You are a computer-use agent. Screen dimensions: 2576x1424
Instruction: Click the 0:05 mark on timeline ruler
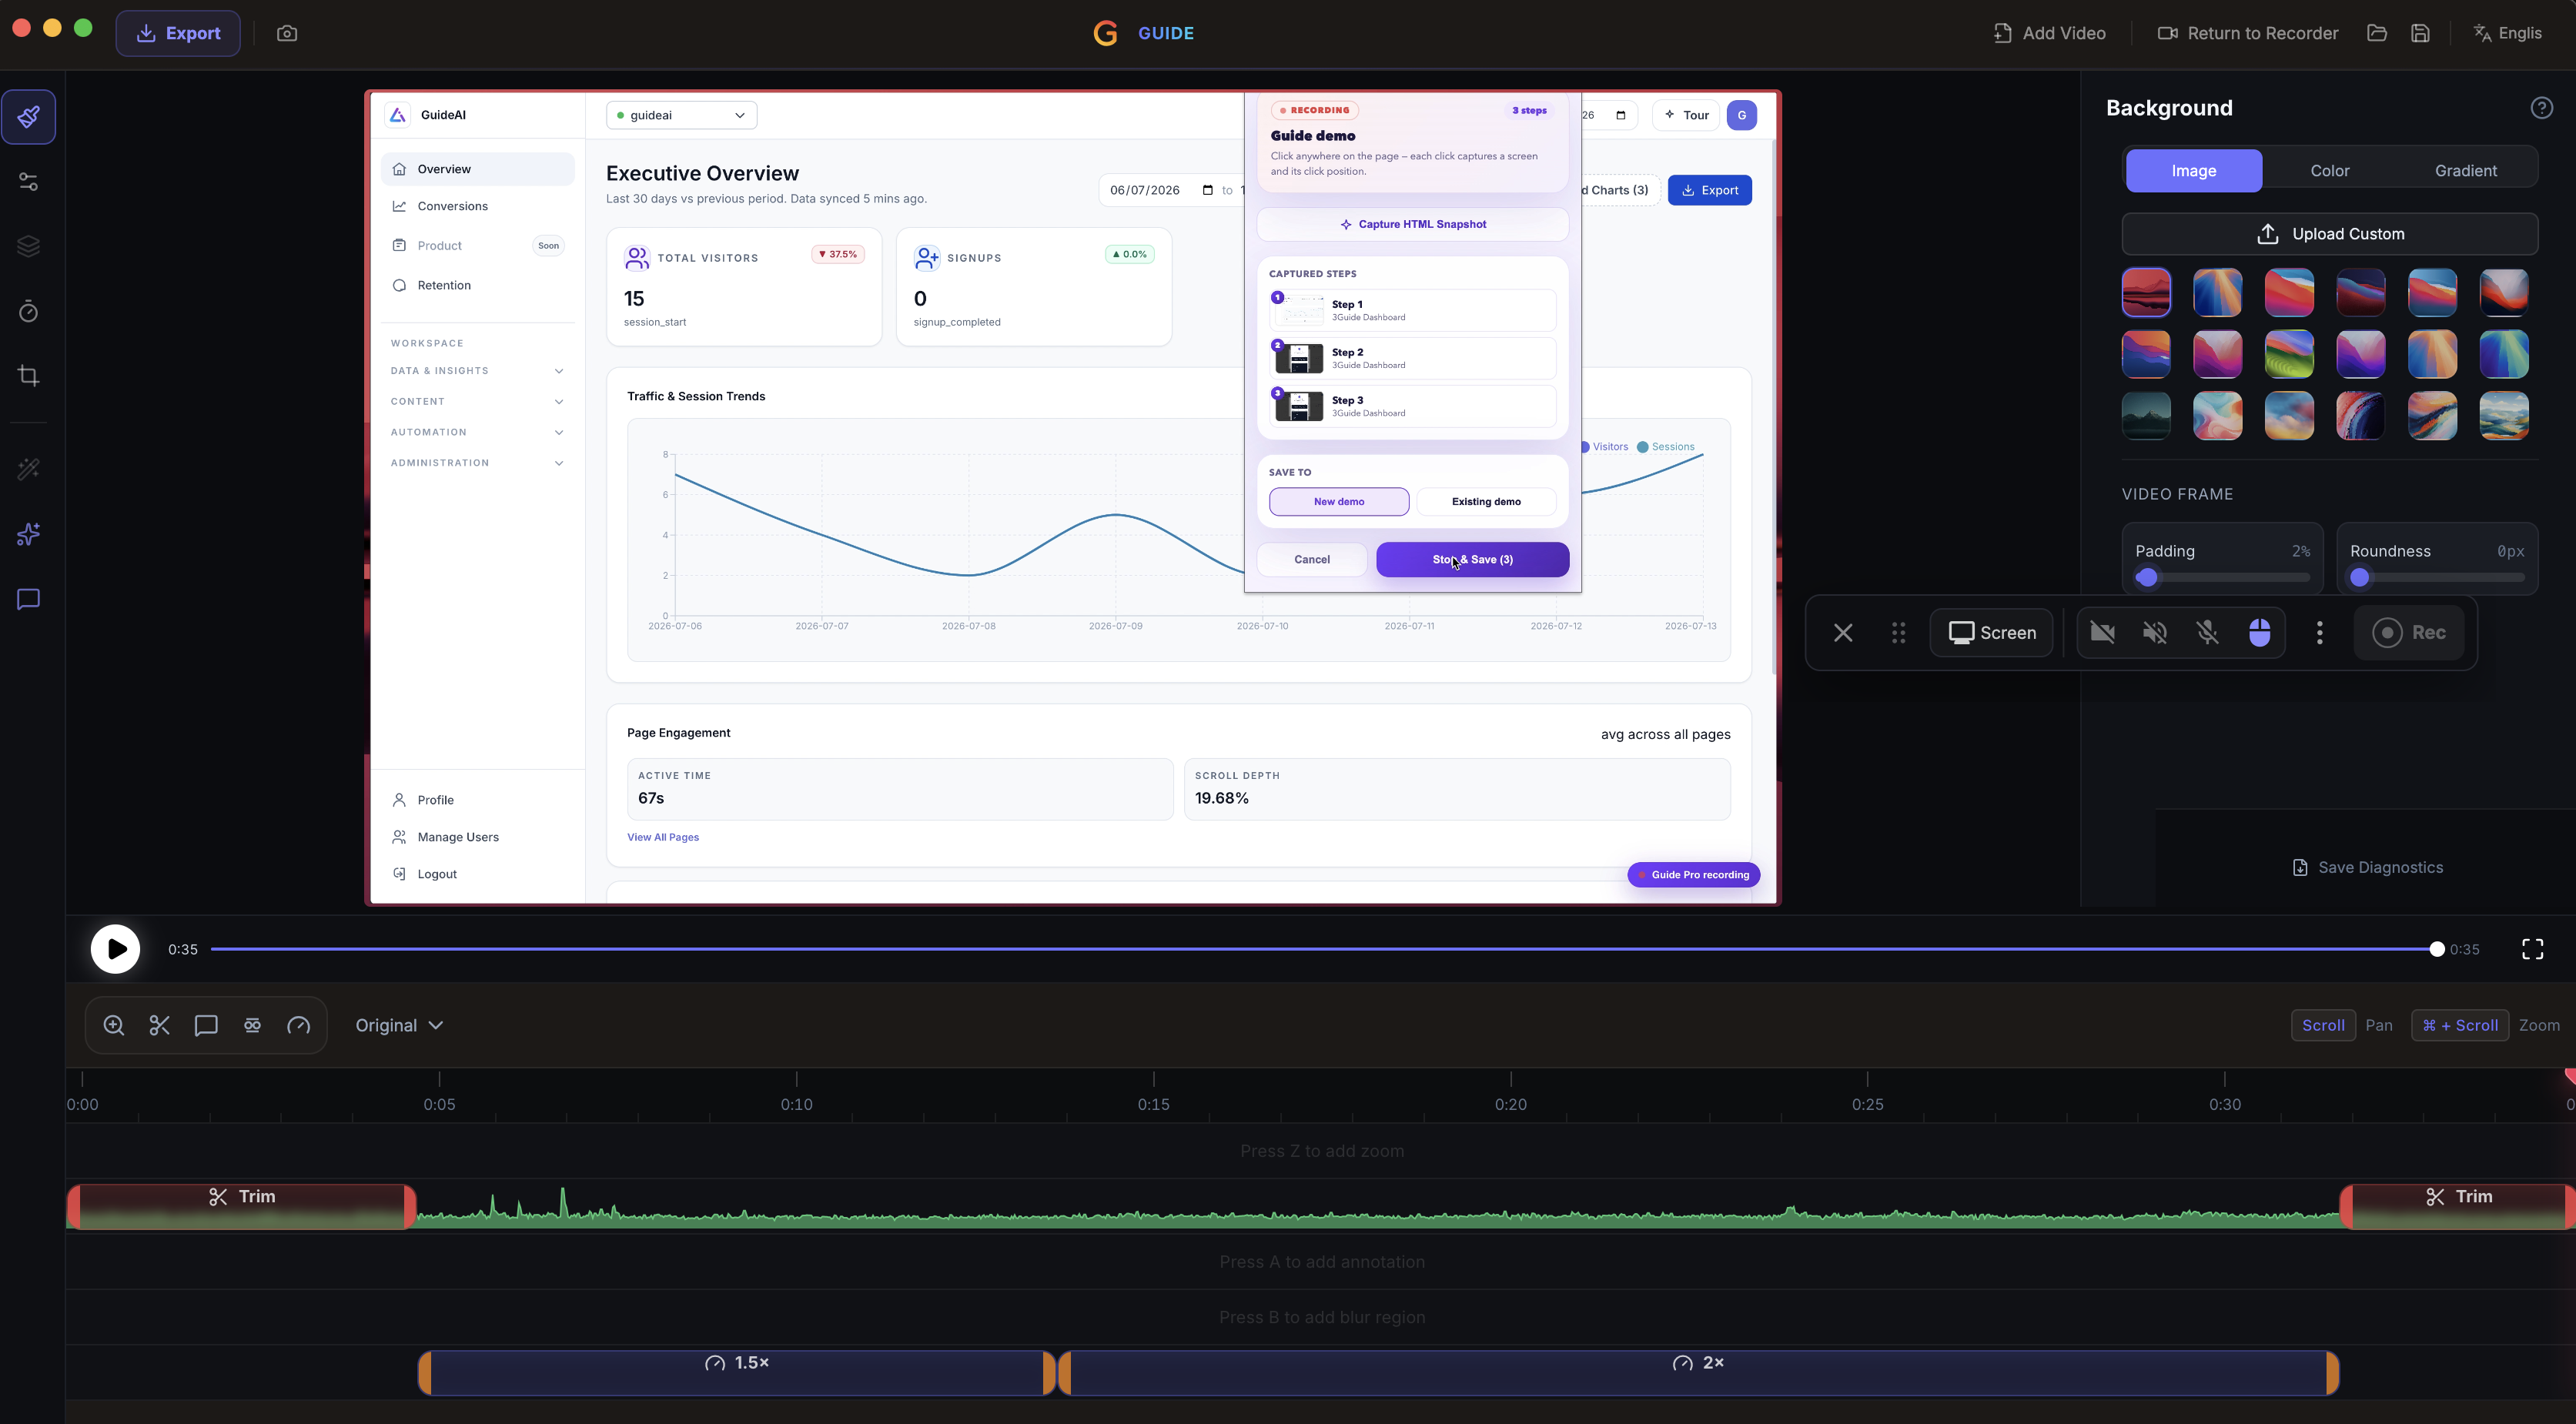[439, 1104]
